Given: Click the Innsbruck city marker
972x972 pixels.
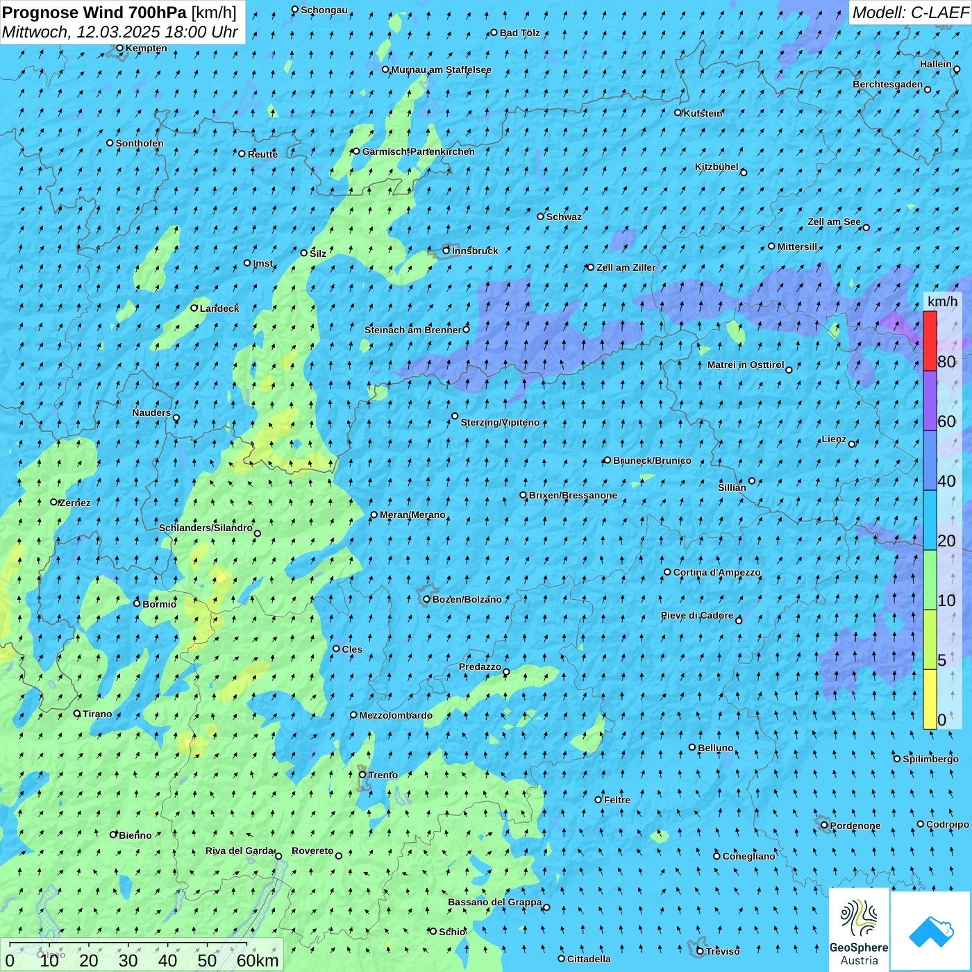Looking at the screenshot, I should tap(446, 251).
